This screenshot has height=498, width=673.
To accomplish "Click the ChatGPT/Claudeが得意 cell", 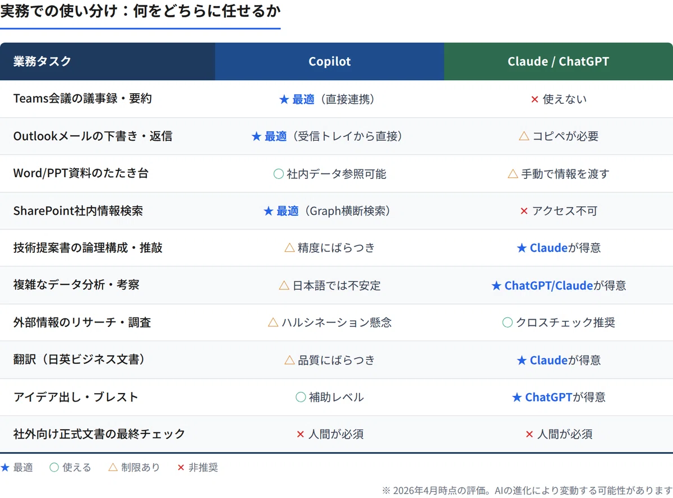I will pos(559,285).
